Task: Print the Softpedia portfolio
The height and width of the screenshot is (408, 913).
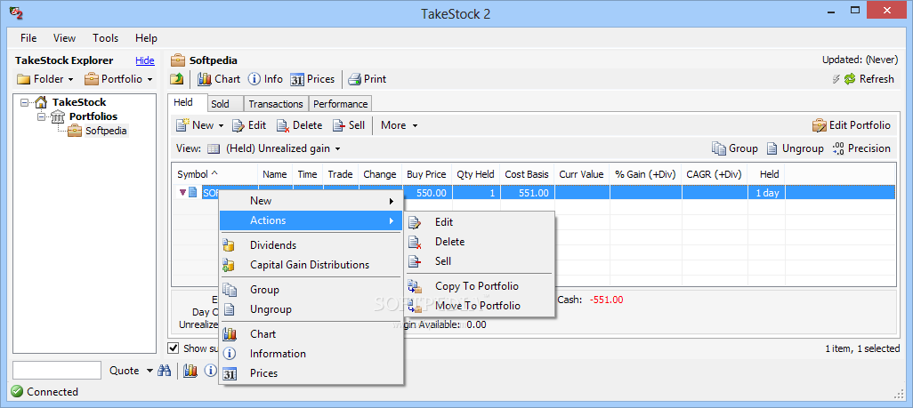Action: [368, 79]
